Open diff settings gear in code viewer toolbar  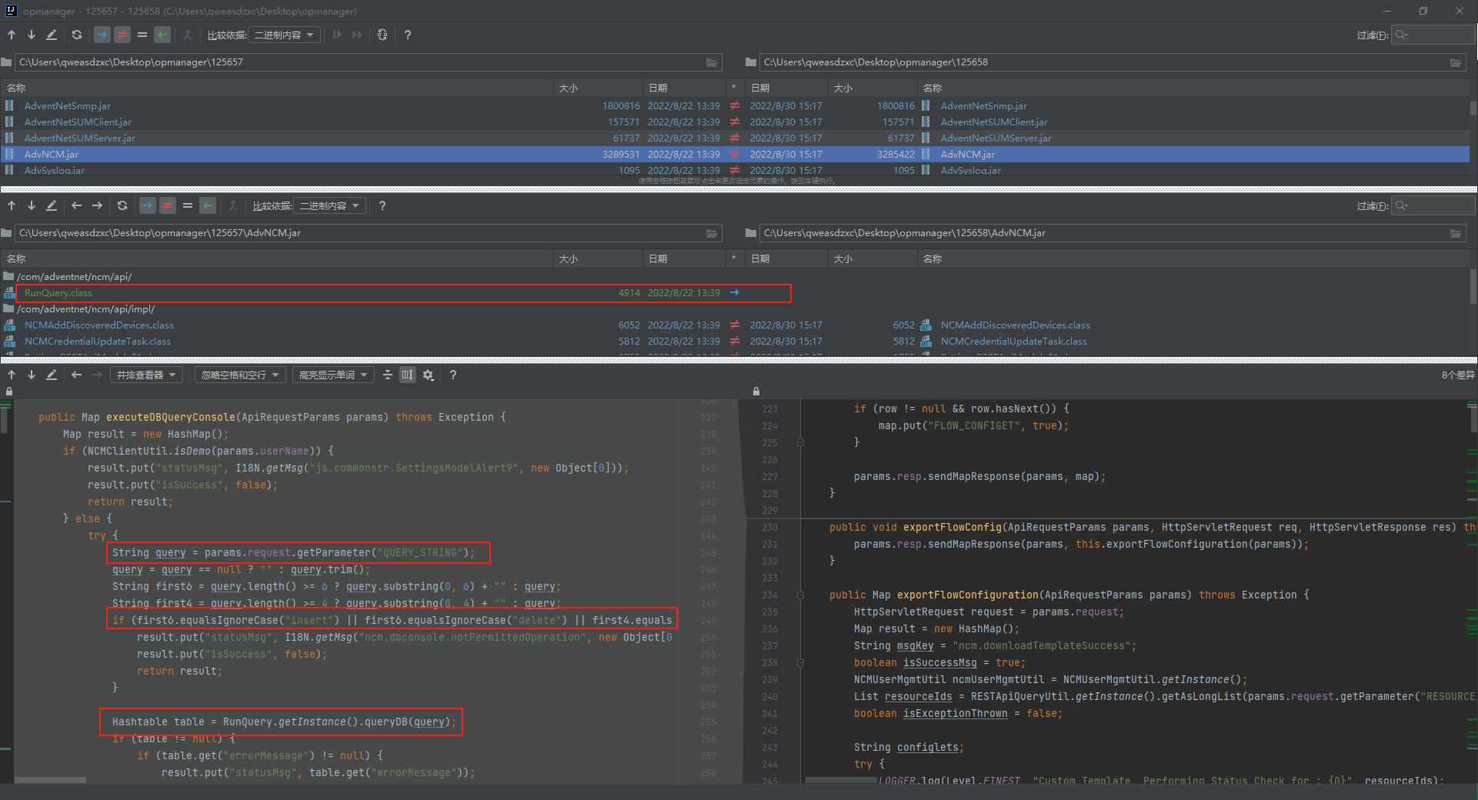coord(429,375)
